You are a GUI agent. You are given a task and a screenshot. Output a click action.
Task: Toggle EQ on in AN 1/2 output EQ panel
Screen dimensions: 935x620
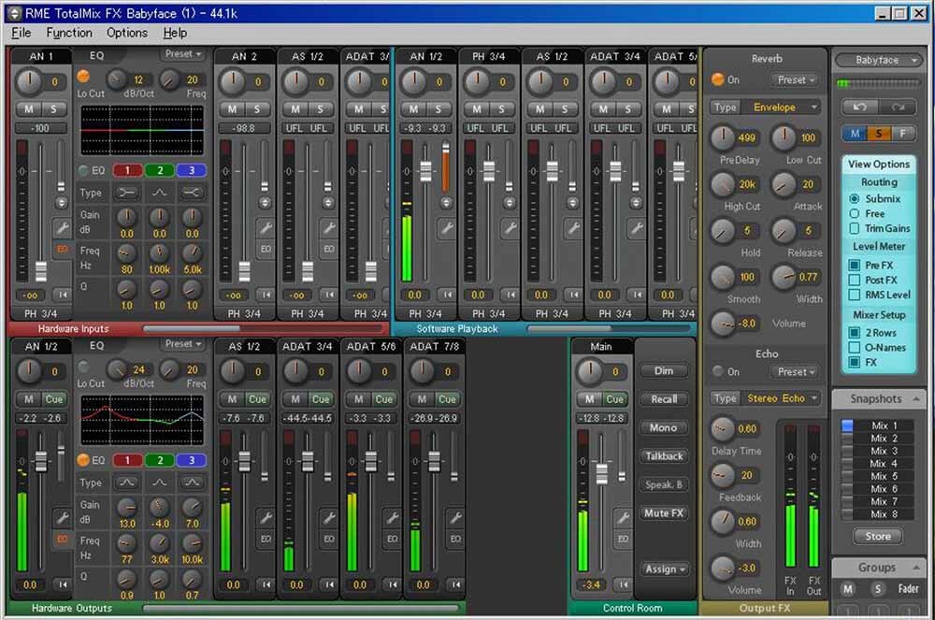[83, 460]
